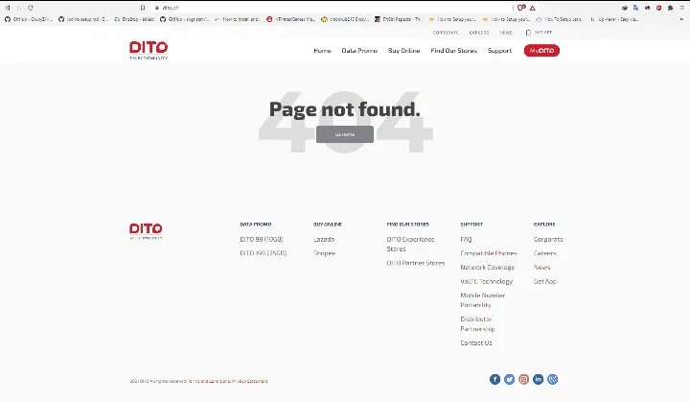Open DITO's LinkedIn icon
Viewport: 690px width, 402px height.
point(539,380)
